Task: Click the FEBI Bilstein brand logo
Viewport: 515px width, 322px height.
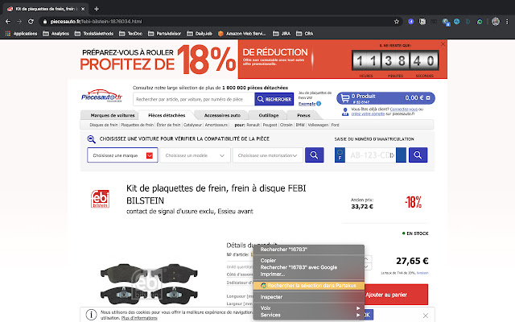Action: coord(100,199)
